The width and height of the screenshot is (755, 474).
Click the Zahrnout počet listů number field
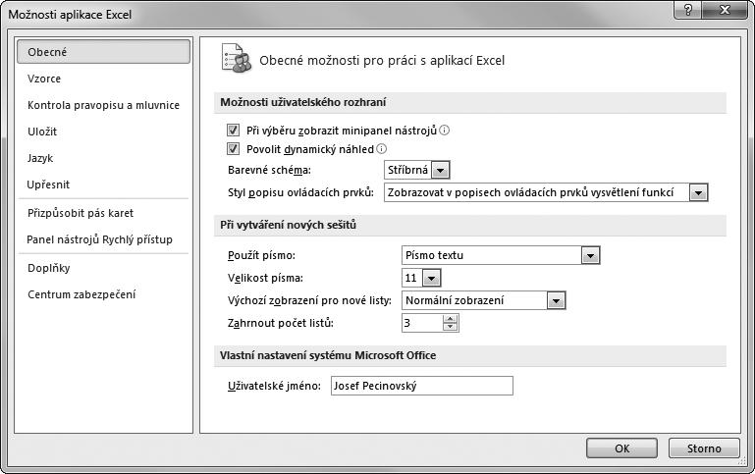click(x=422, y=323)
